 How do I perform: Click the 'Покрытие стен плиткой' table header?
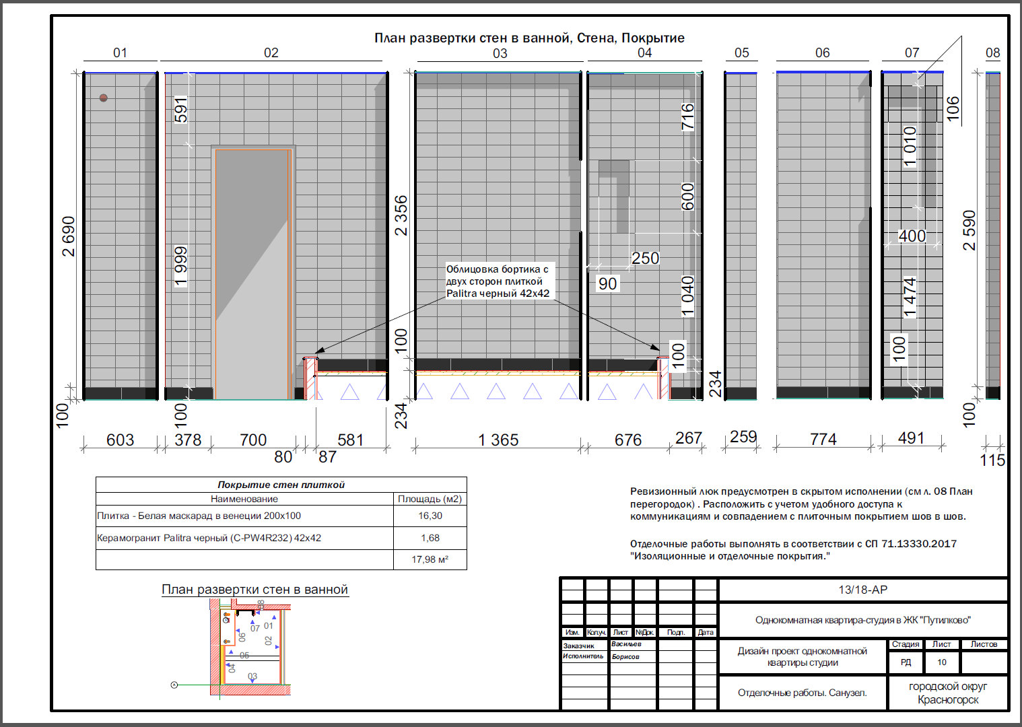click(x=281, y=485)
